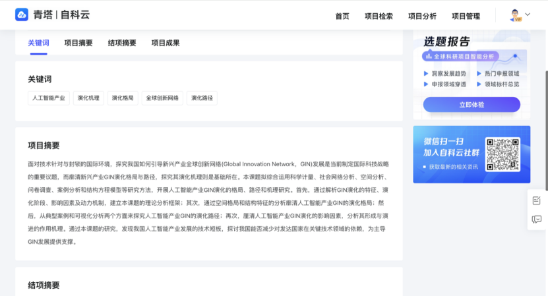Expand the account dropdown chevron
Viewport: 548px width, 296px height.
pyautogui.click(x=528, y=15)
